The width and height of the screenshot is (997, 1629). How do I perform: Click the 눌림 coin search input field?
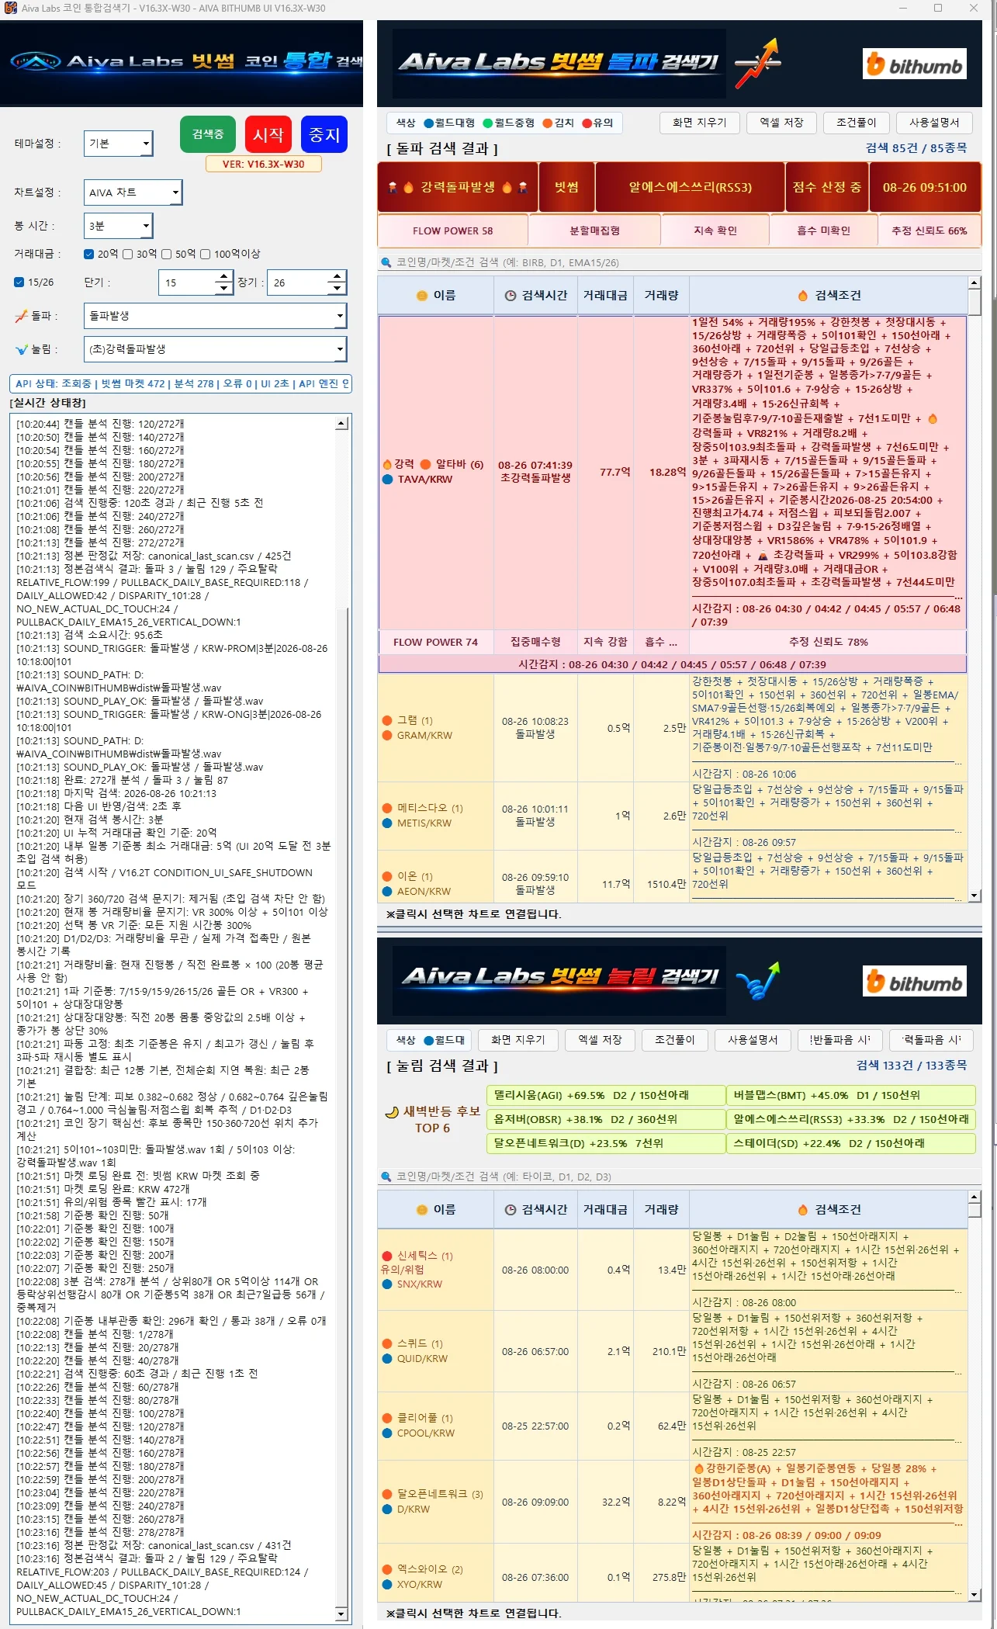(x=680, y=1177)
